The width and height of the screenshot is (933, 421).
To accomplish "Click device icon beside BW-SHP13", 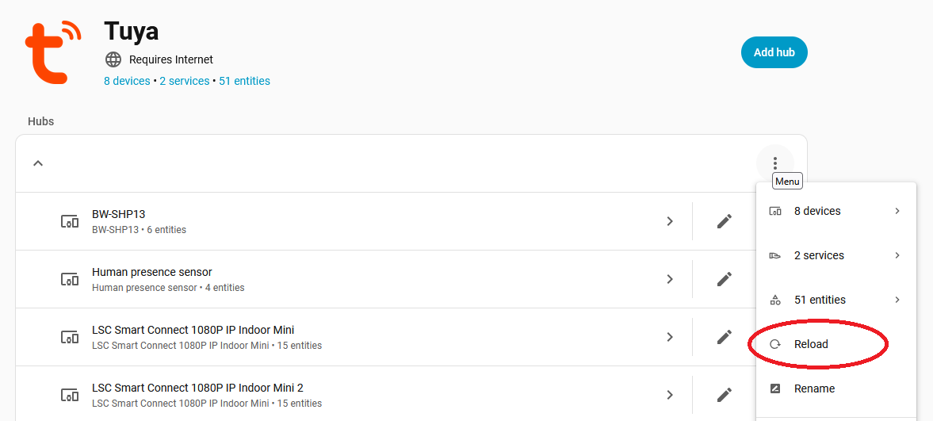I will click(70, 221).
